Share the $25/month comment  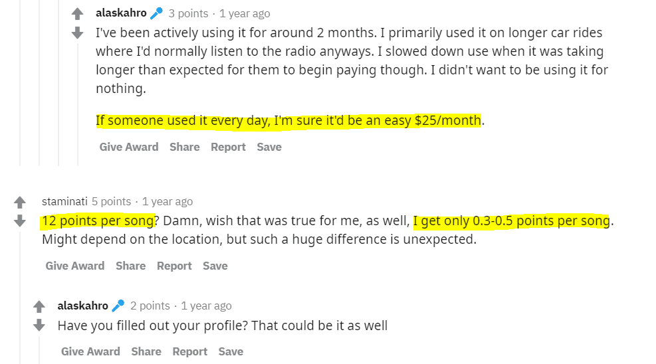[185, 147]
